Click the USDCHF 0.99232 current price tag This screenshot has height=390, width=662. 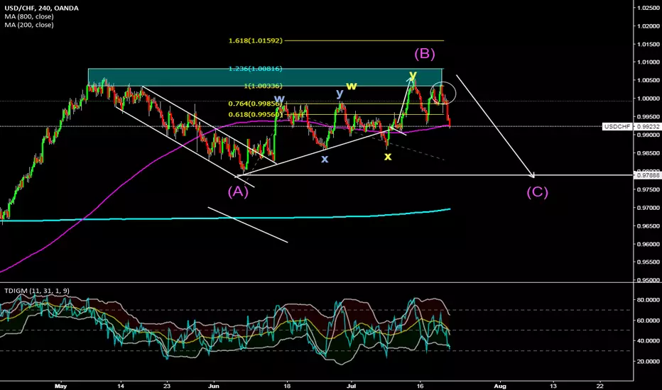point(631,126)
